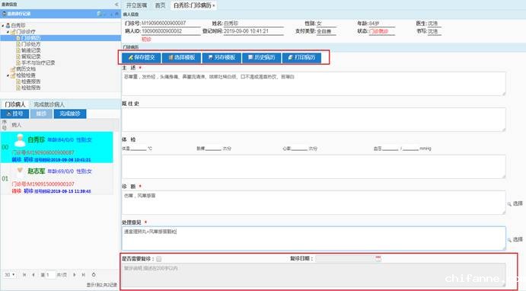Click the 挂号 registration button
This screenshot has height=291, width=526.
tap(14, 114)
